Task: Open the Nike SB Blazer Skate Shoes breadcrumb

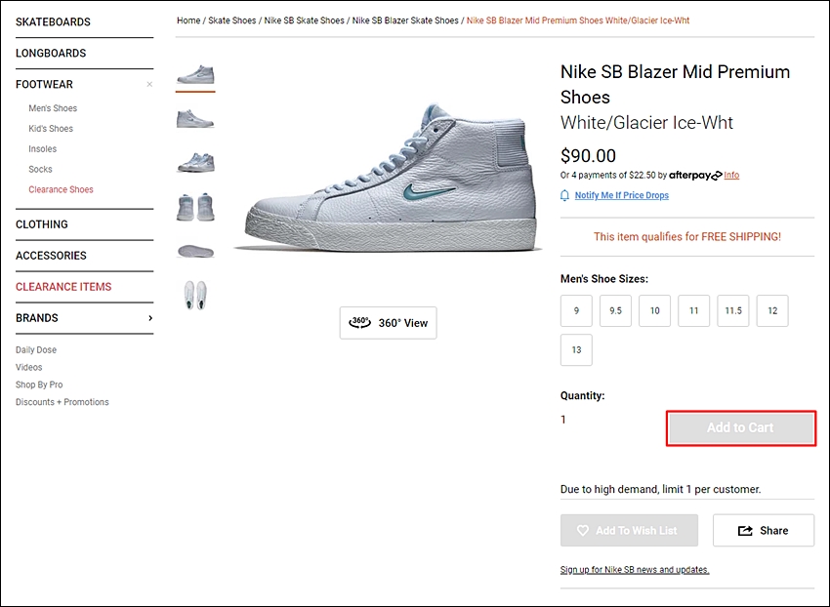Action: point(405,20)
